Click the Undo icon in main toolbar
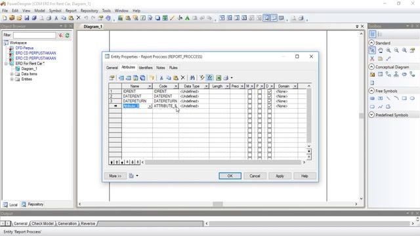420x236 pixels. [x=86, y=18]
